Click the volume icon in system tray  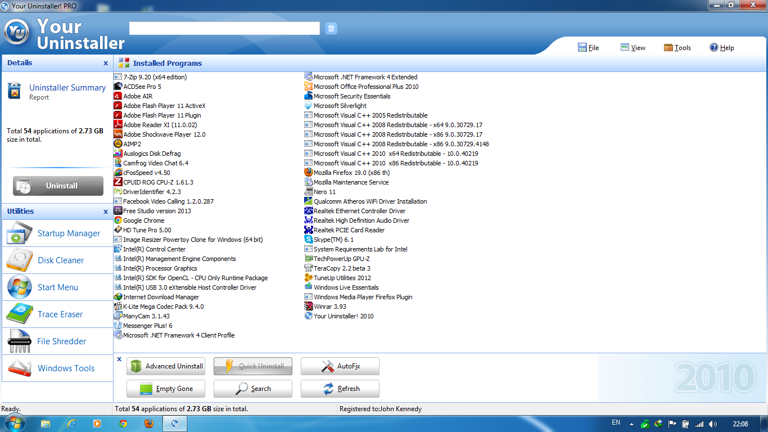pyautogui.click(x=713, y=424)
